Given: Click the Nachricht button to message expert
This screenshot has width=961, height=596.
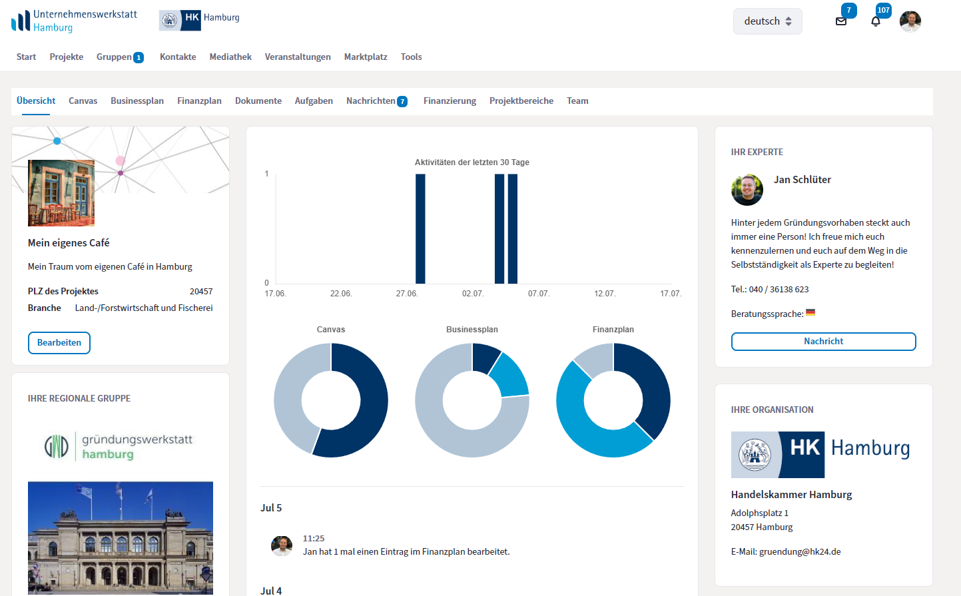Looking at the screenshot, I should [x=823, y=341].
